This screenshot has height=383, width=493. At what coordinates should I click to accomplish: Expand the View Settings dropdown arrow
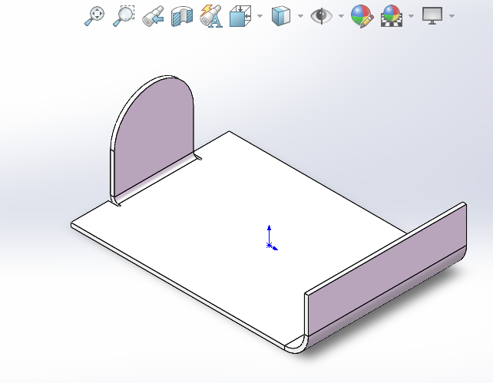click(x=452, y=15)
